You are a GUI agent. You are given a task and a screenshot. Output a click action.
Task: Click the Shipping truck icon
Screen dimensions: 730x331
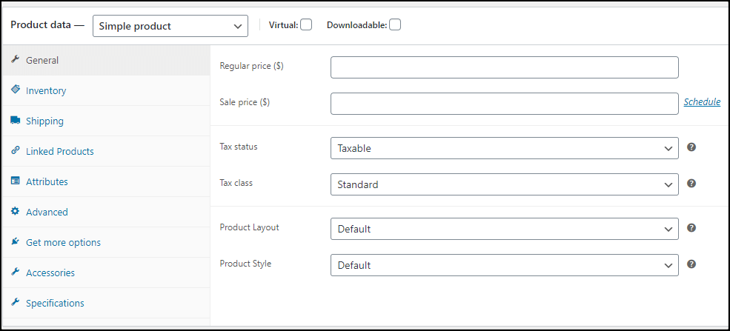15,120
